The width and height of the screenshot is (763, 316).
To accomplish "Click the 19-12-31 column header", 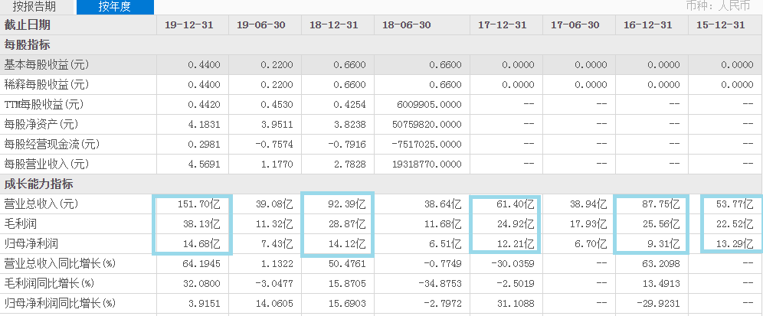I will pyautogui.click(x=189, y=24).
